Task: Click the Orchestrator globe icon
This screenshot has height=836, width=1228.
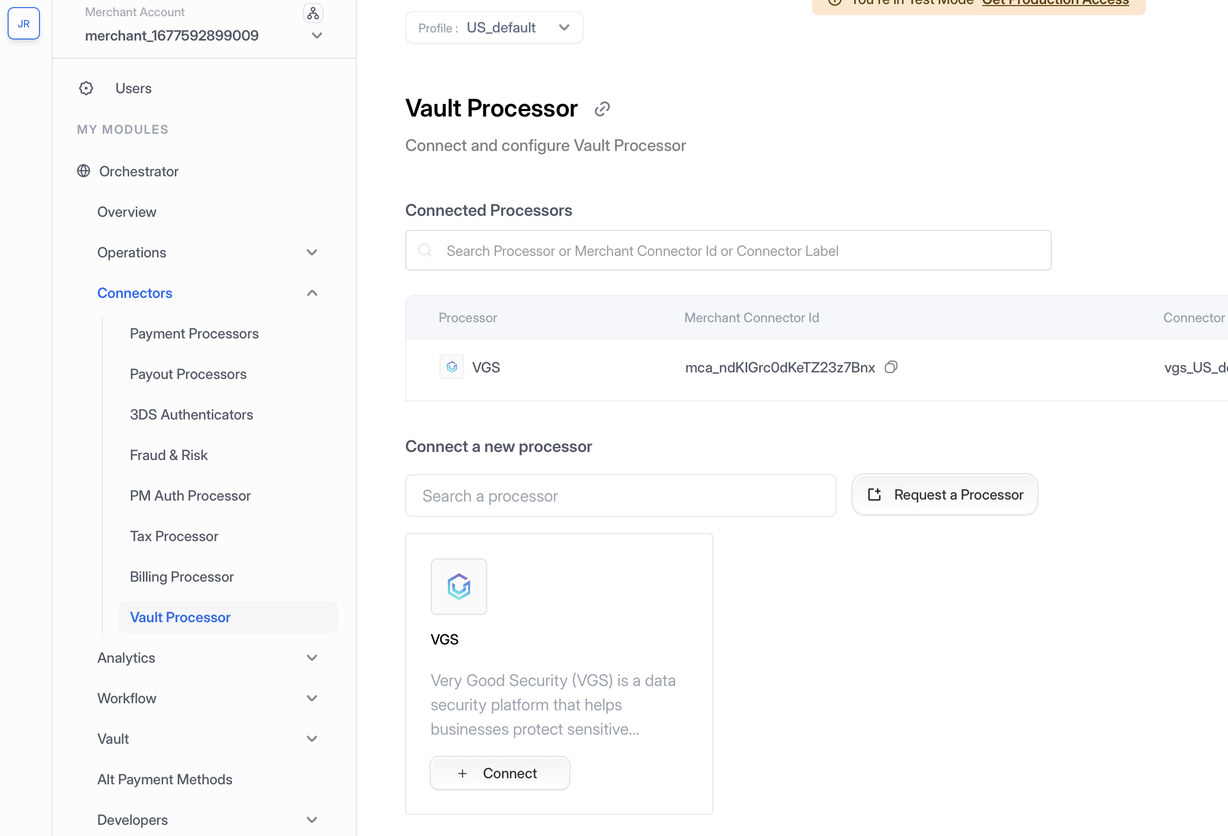Action: 84,171
